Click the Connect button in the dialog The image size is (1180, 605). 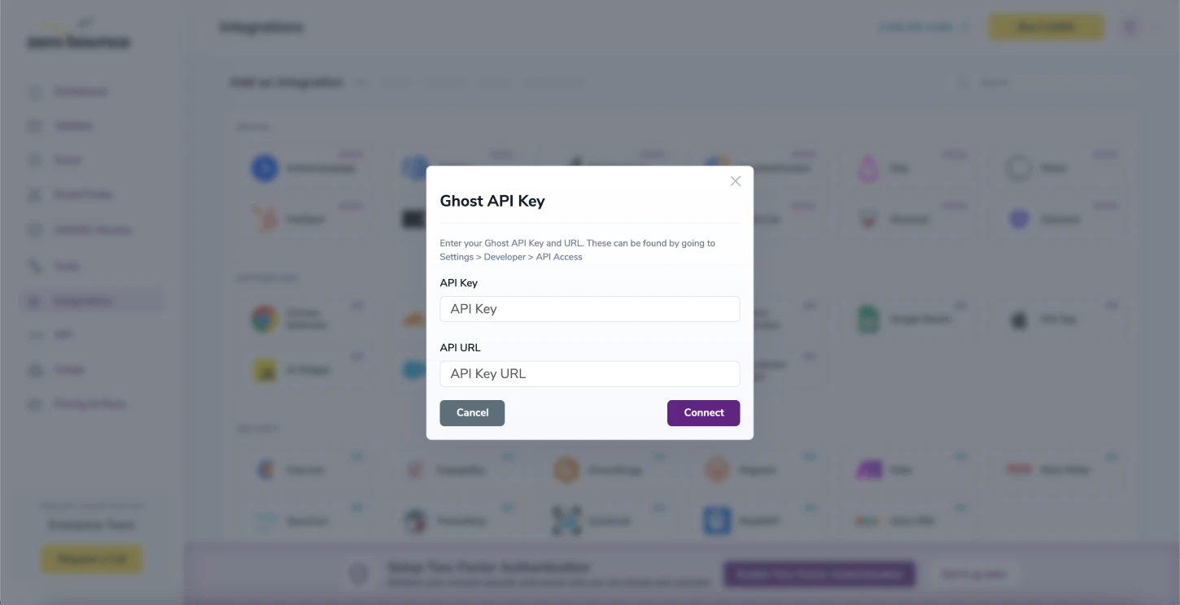[x=703, y=412]
